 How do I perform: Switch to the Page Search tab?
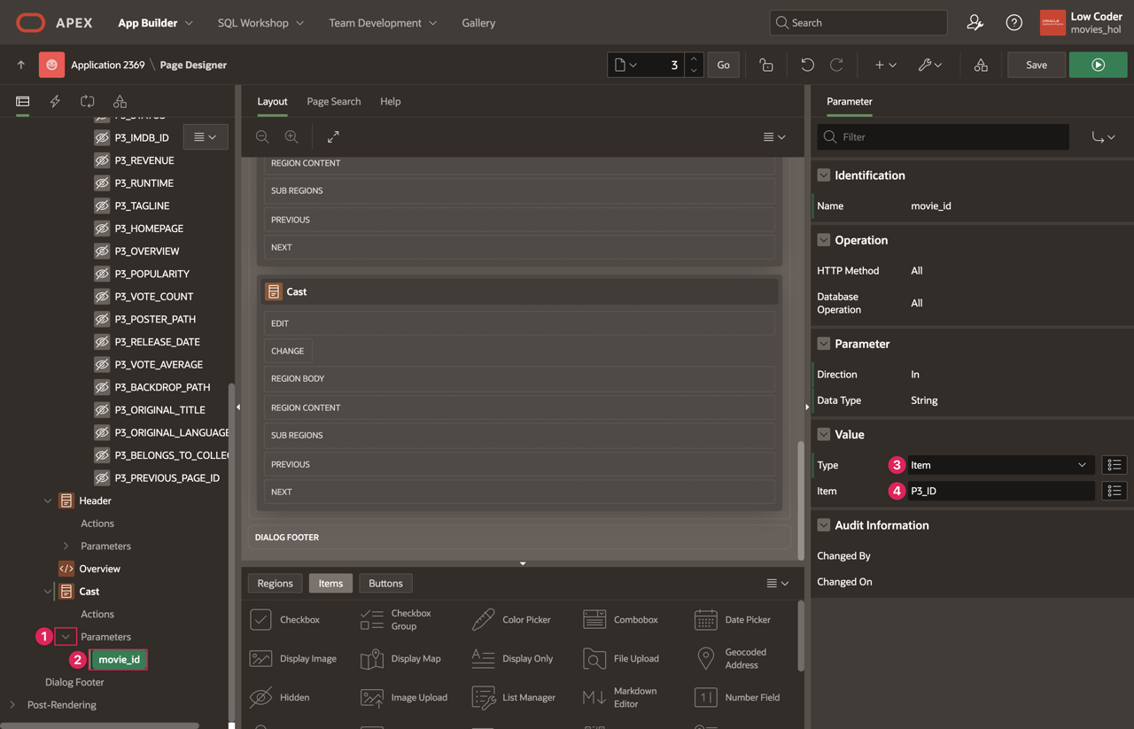coord(333,102)
